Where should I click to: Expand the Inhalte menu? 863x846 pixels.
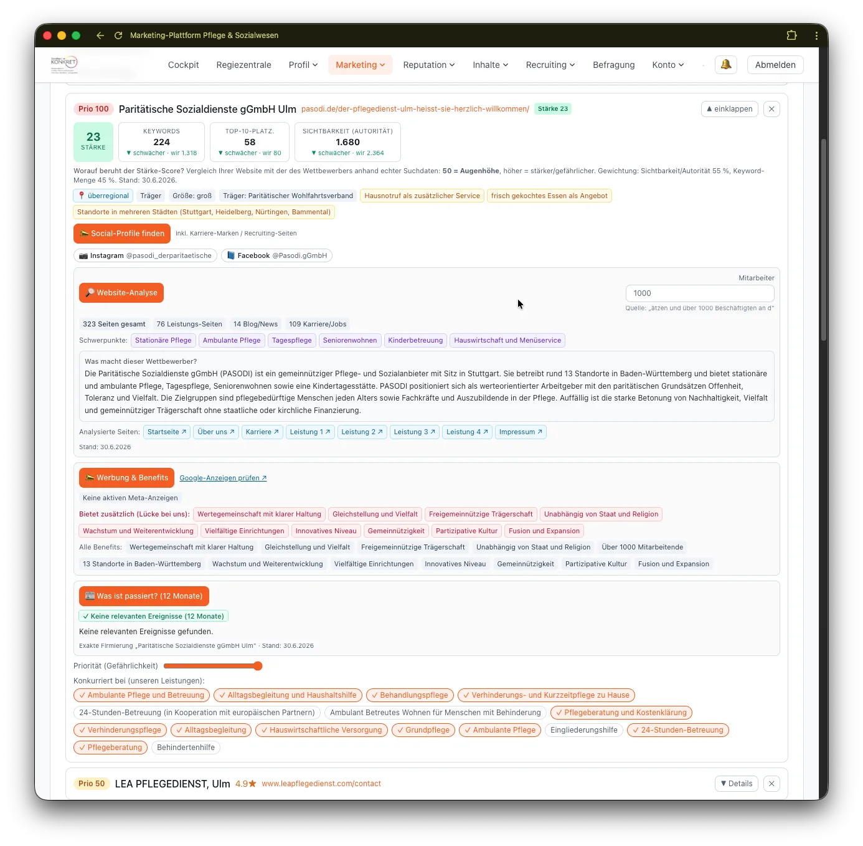pos(491,65)
